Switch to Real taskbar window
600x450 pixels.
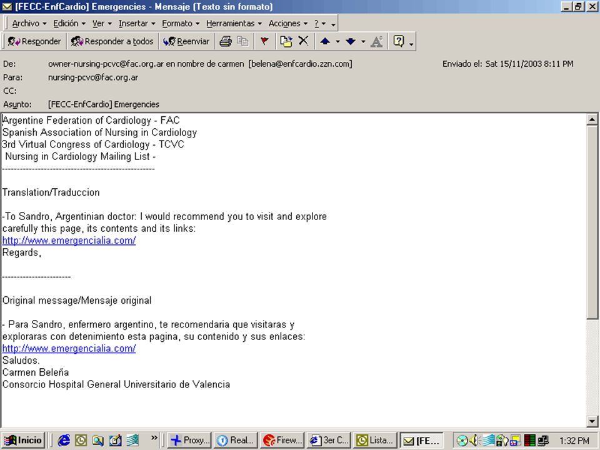tap(236, 441)
